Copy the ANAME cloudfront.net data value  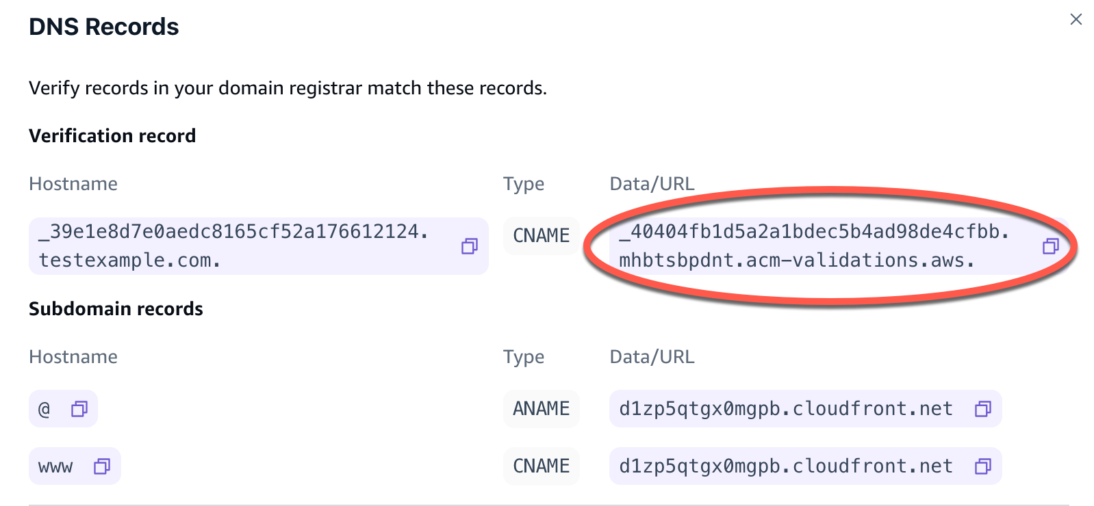[x=983, y=408]
